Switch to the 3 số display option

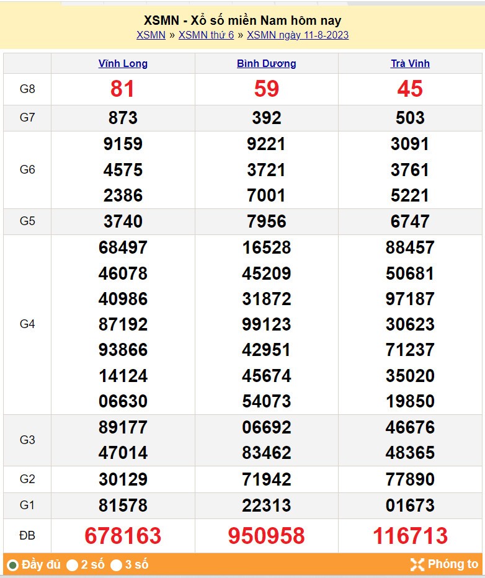(x=116, y=565)
